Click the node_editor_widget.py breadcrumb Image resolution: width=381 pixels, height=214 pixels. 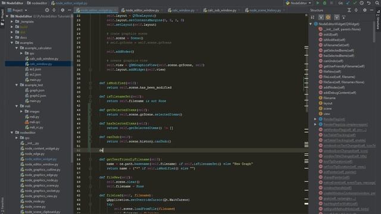[x=69, y=3]
